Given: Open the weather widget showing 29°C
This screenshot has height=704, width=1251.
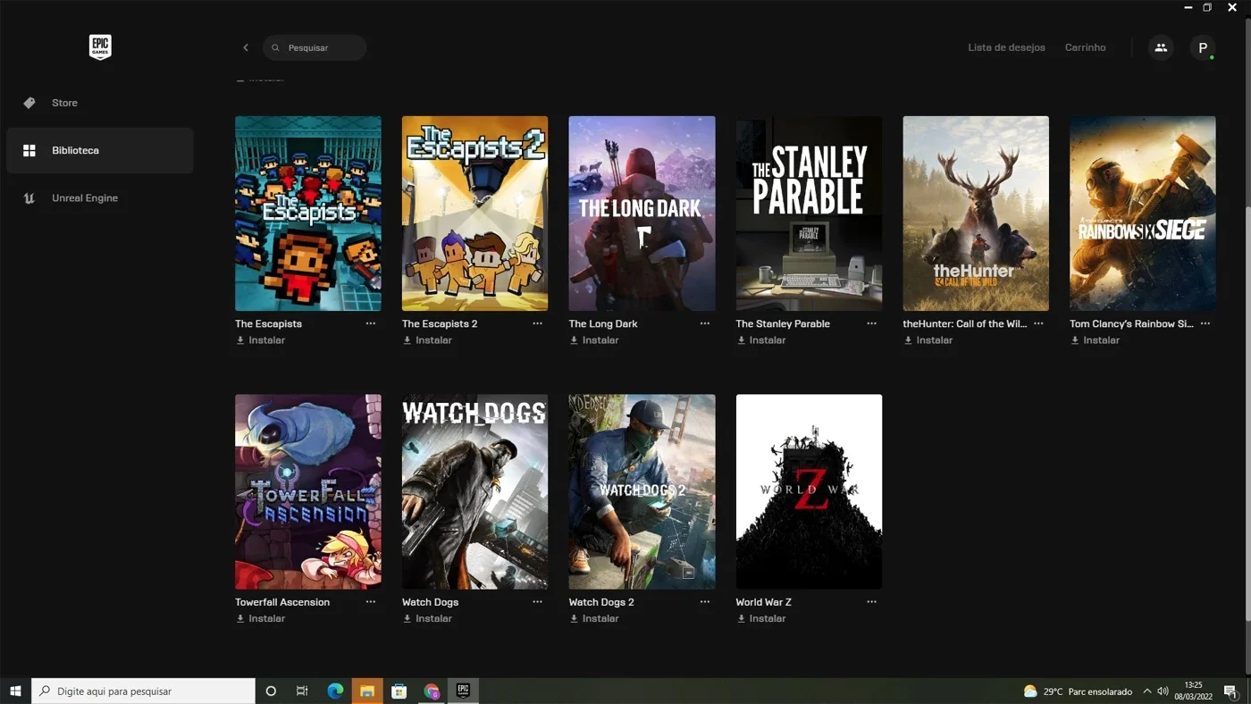Looking at the screenshot, I should (1078, 691).
